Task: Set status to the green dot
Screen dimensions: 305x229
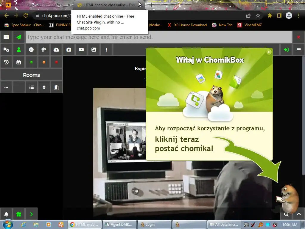Action: tap(31, 62)
